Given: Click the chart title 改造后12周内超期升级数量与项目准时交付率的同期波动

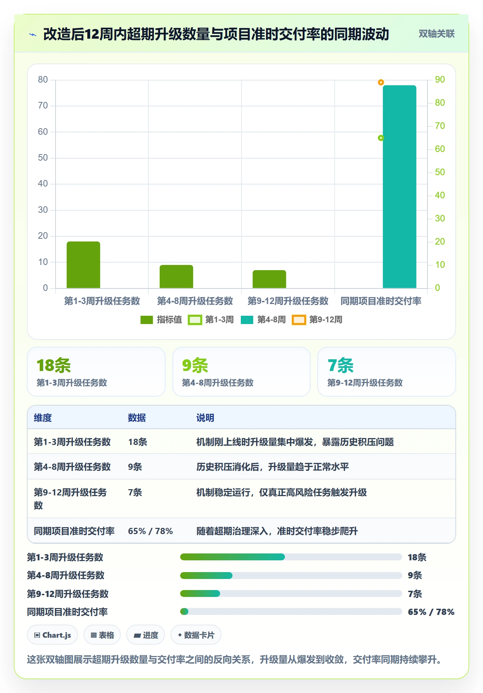Looking at the screenshot, I should pyautogui.click(x=216, y=34).
